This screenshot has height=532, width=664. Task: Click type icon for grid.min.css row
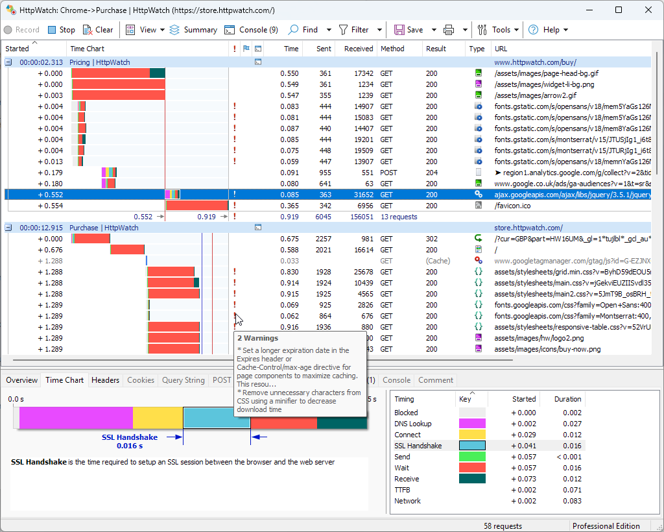tap(479, 271)
